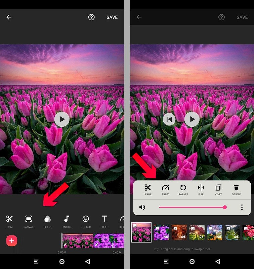Viewport: 254px width, 269px height.
Task: Open the STICKER tool
Action: click(x=86, y=222)
